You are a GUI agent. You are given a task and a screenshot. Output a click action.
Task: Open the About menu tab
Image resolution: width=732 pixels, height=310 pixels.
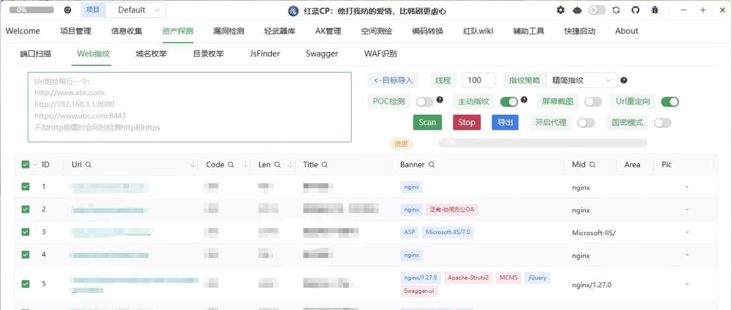click(627, 31)
